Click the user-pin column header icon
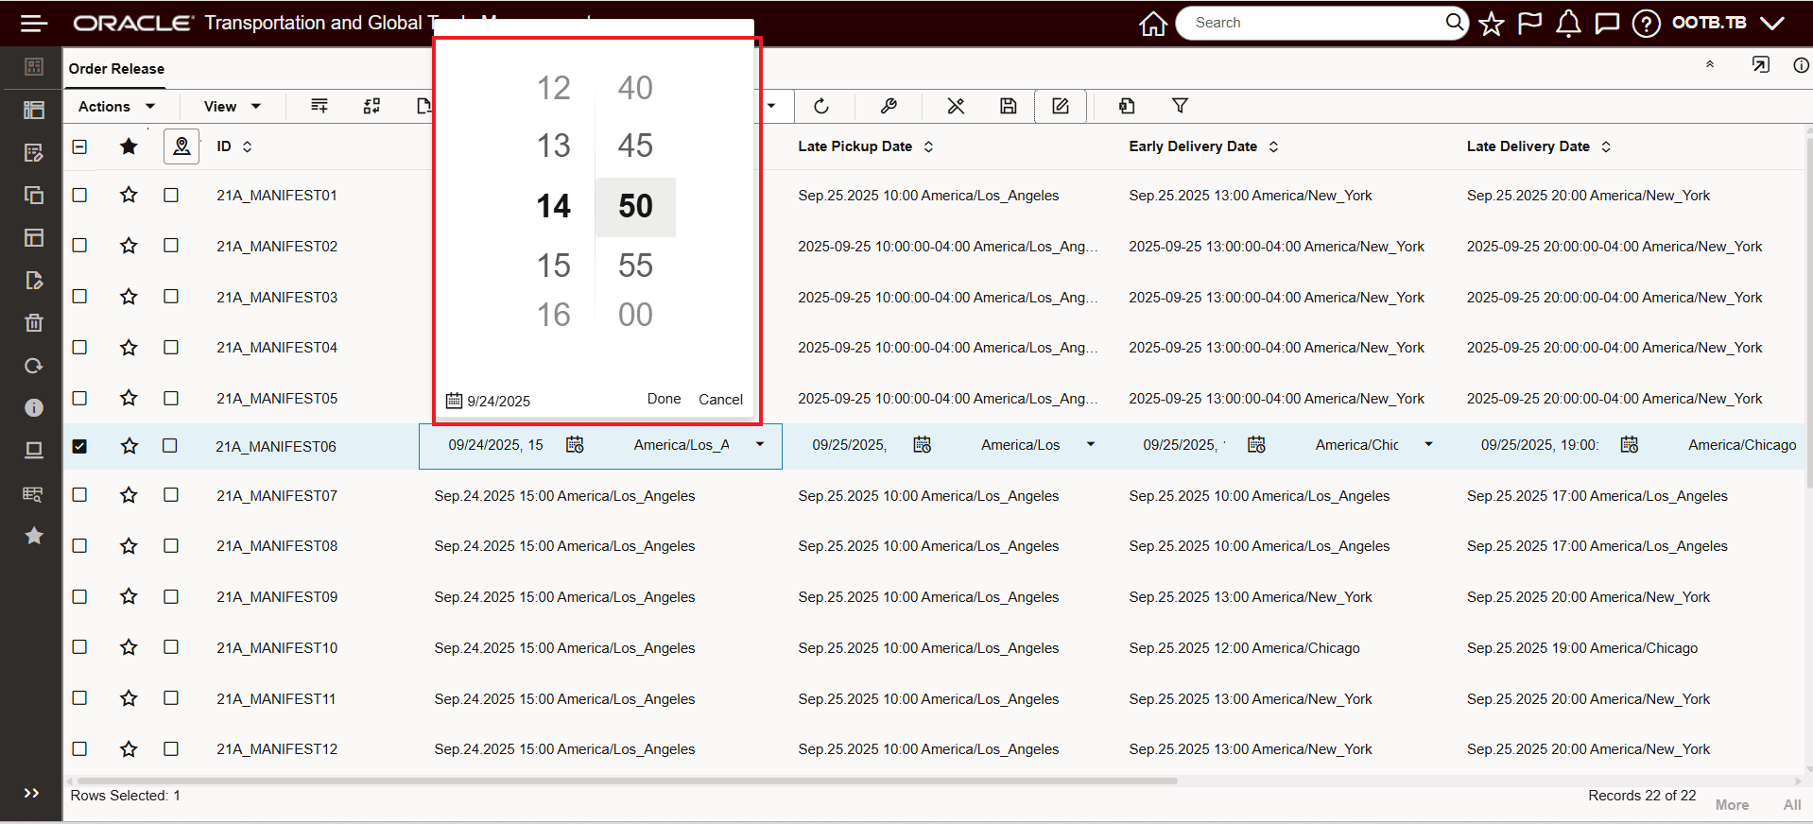The height and width of the screenshot is (824, 1813). coord(181,146)
